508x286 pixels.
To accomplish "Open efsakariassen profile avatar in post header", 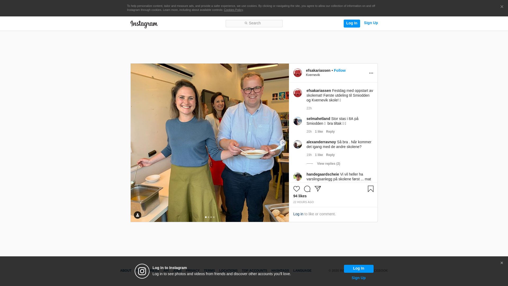I will (298, 73).
